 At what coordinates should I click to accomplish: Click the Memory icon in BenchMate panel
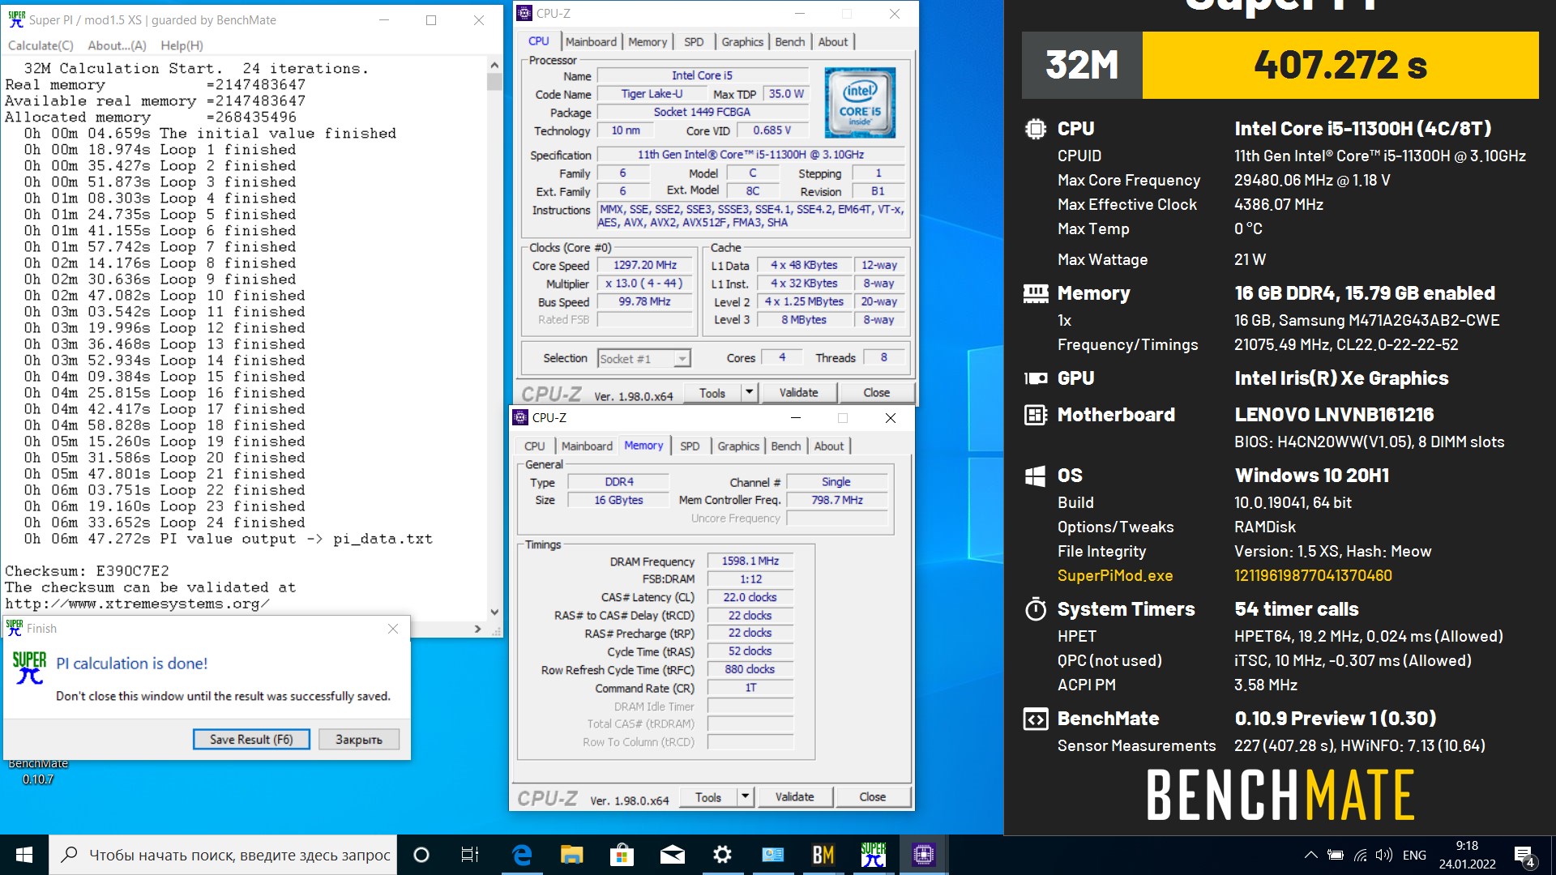click(1036, 293)
